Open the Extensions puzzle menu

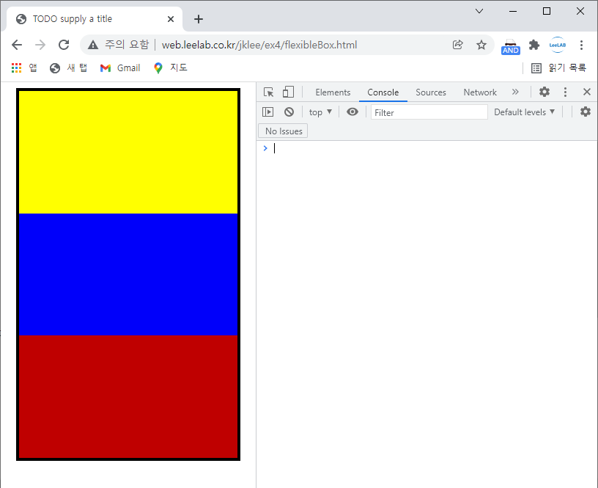[534, 45]
